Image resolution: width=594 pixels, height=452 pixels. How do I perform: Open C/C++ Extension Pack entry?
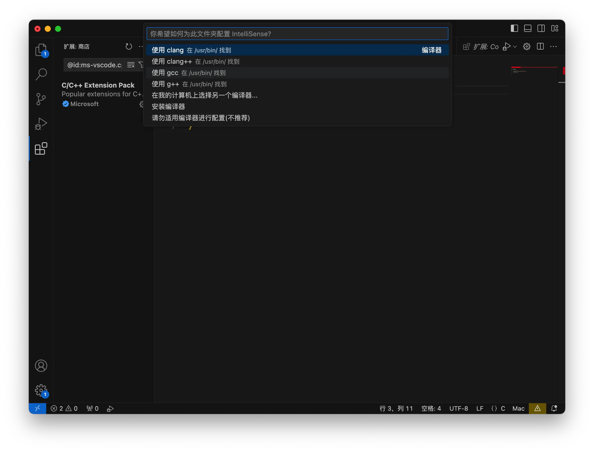(102, 95)
